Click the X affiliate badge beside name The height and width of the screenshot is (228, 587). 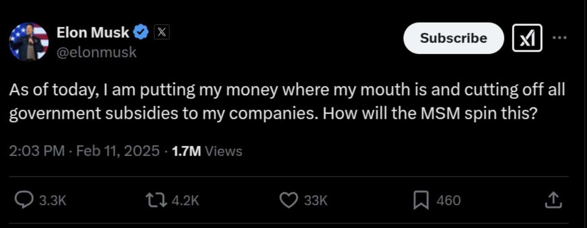[162, 32]
